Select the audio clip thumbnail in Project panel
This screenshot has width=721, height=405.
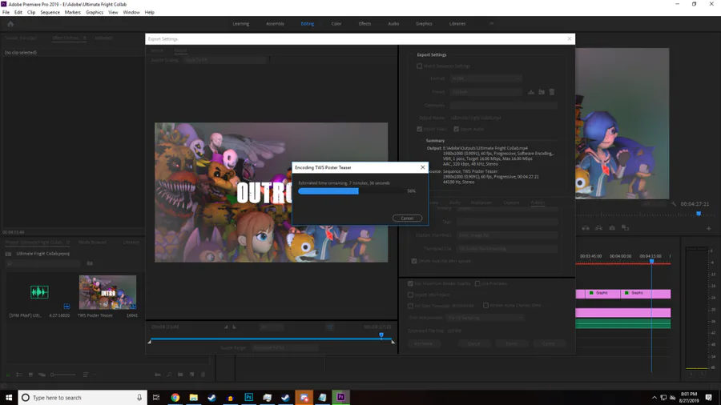[x=39, y=292]
